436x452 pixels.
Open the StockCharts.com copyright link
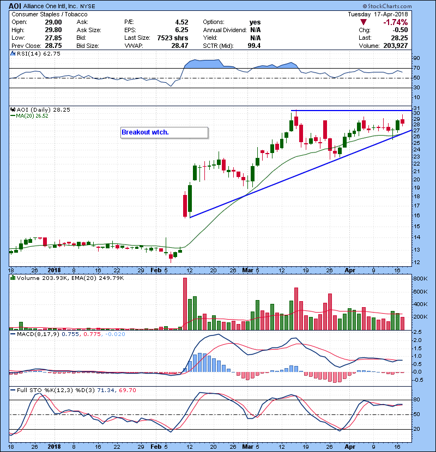[387, 6]
